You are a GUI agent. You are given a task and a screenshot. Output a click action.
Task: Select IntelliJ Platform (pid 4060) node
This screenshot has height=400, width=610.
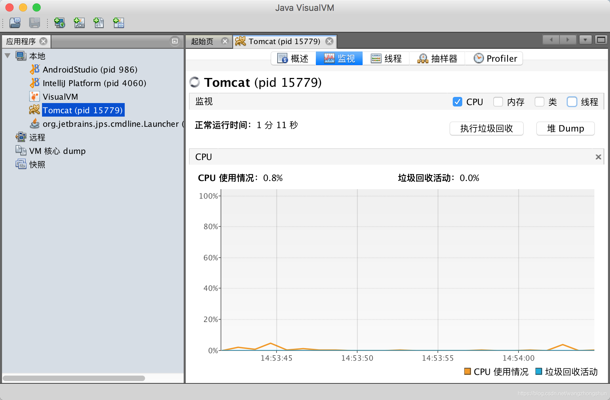pyautogui.click(x=94, y=83)
